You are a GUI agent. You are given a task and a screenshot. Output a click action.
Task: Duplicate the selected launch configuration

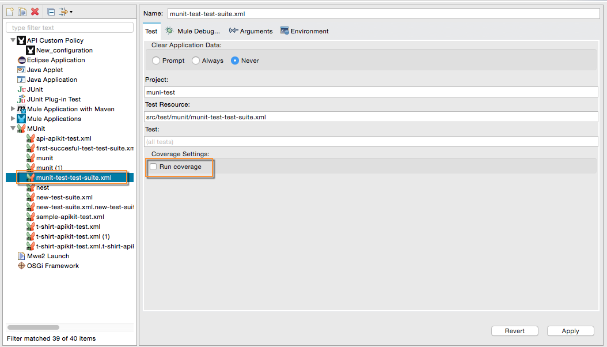pos(21,12)
